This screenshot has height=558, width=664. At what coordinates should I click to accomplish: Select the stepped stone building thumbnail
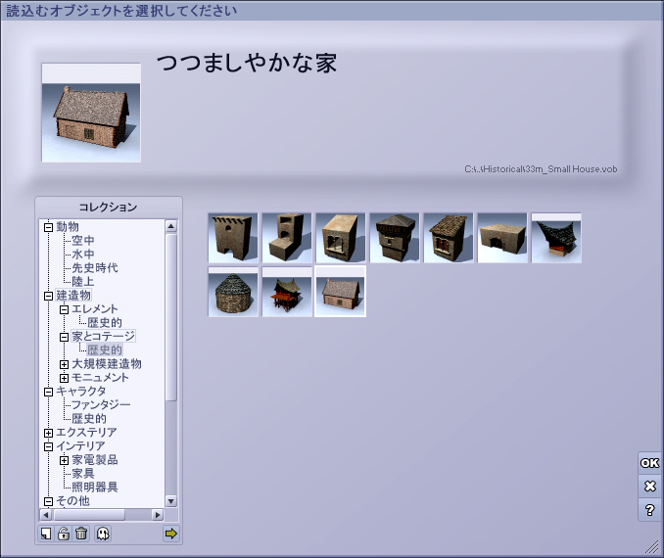click(287, 238)
